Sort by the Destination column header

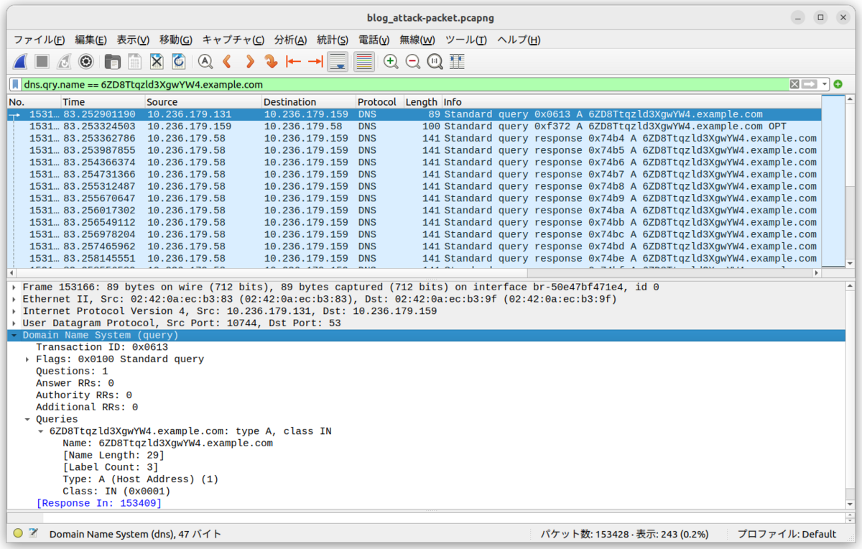(308, 102)
